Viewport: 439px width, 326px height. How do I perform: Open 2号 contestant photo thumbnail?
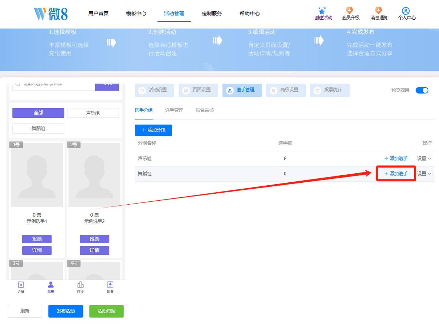tap(94, 175)
